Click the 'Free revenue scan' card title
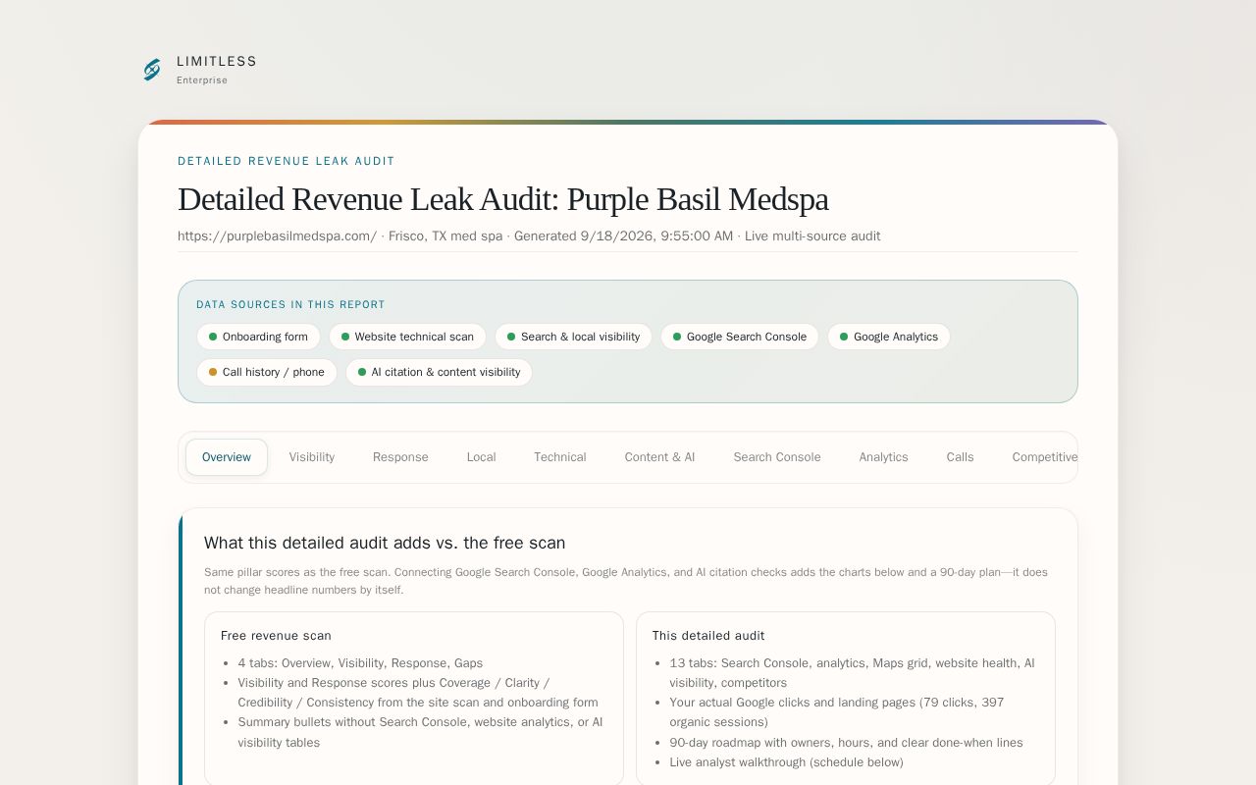This screenshot has width=1256, height=785. (276, 635)
